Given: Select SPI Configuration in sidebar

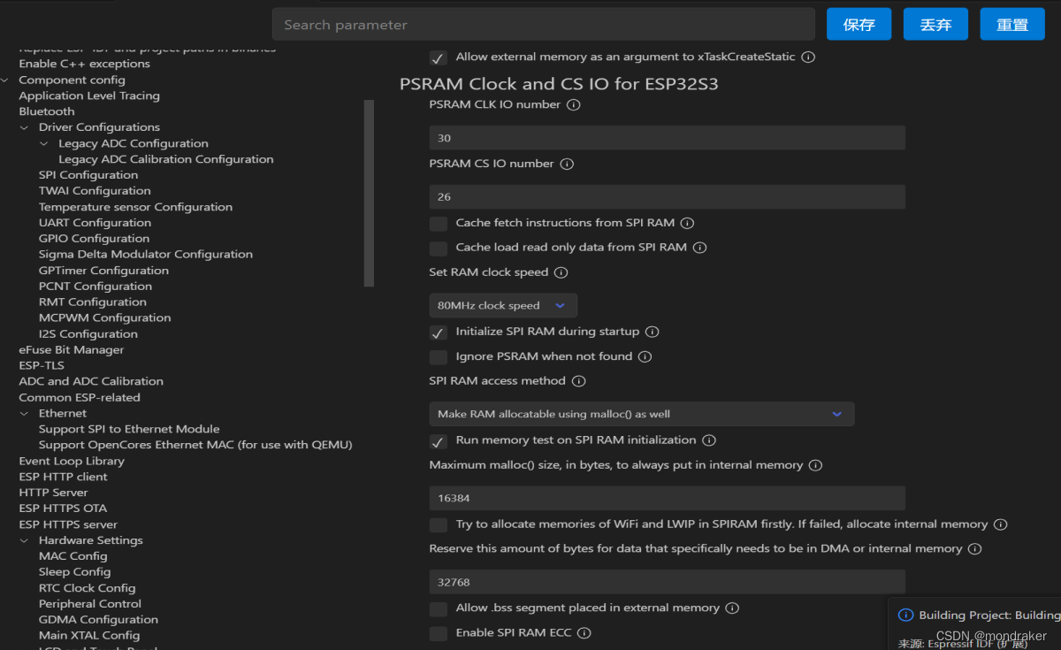Looking at the screenshot, I should tap(88, 175).
